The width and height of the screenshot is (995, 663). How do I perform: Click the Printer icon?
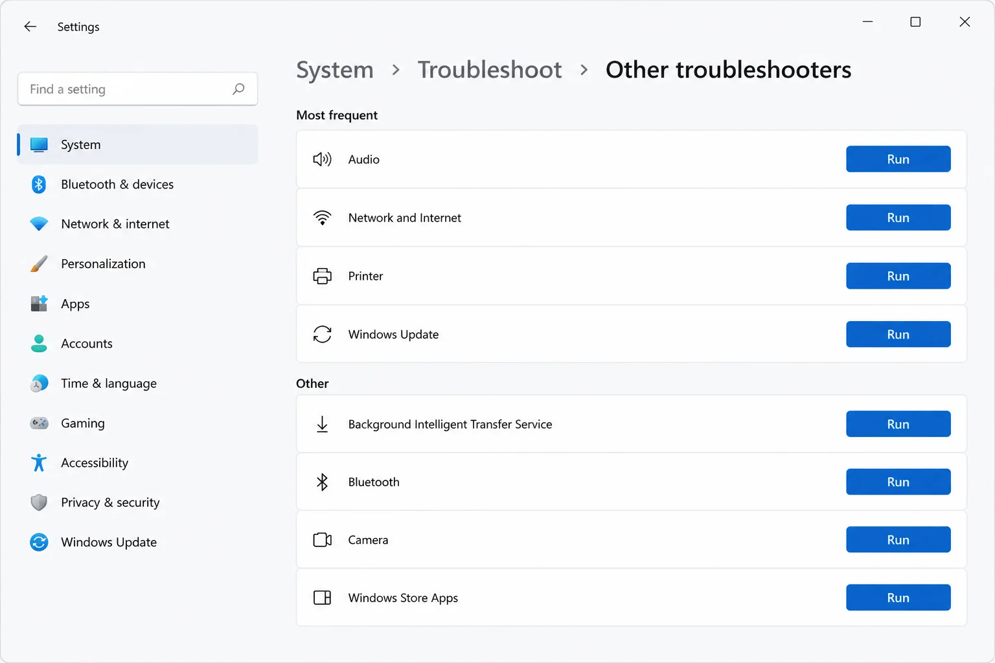[322, 276]
